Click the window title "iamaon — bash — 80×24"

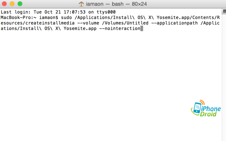[116, 4]
